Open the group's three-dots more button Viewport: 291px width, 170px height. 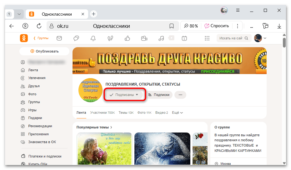[180, 95]
